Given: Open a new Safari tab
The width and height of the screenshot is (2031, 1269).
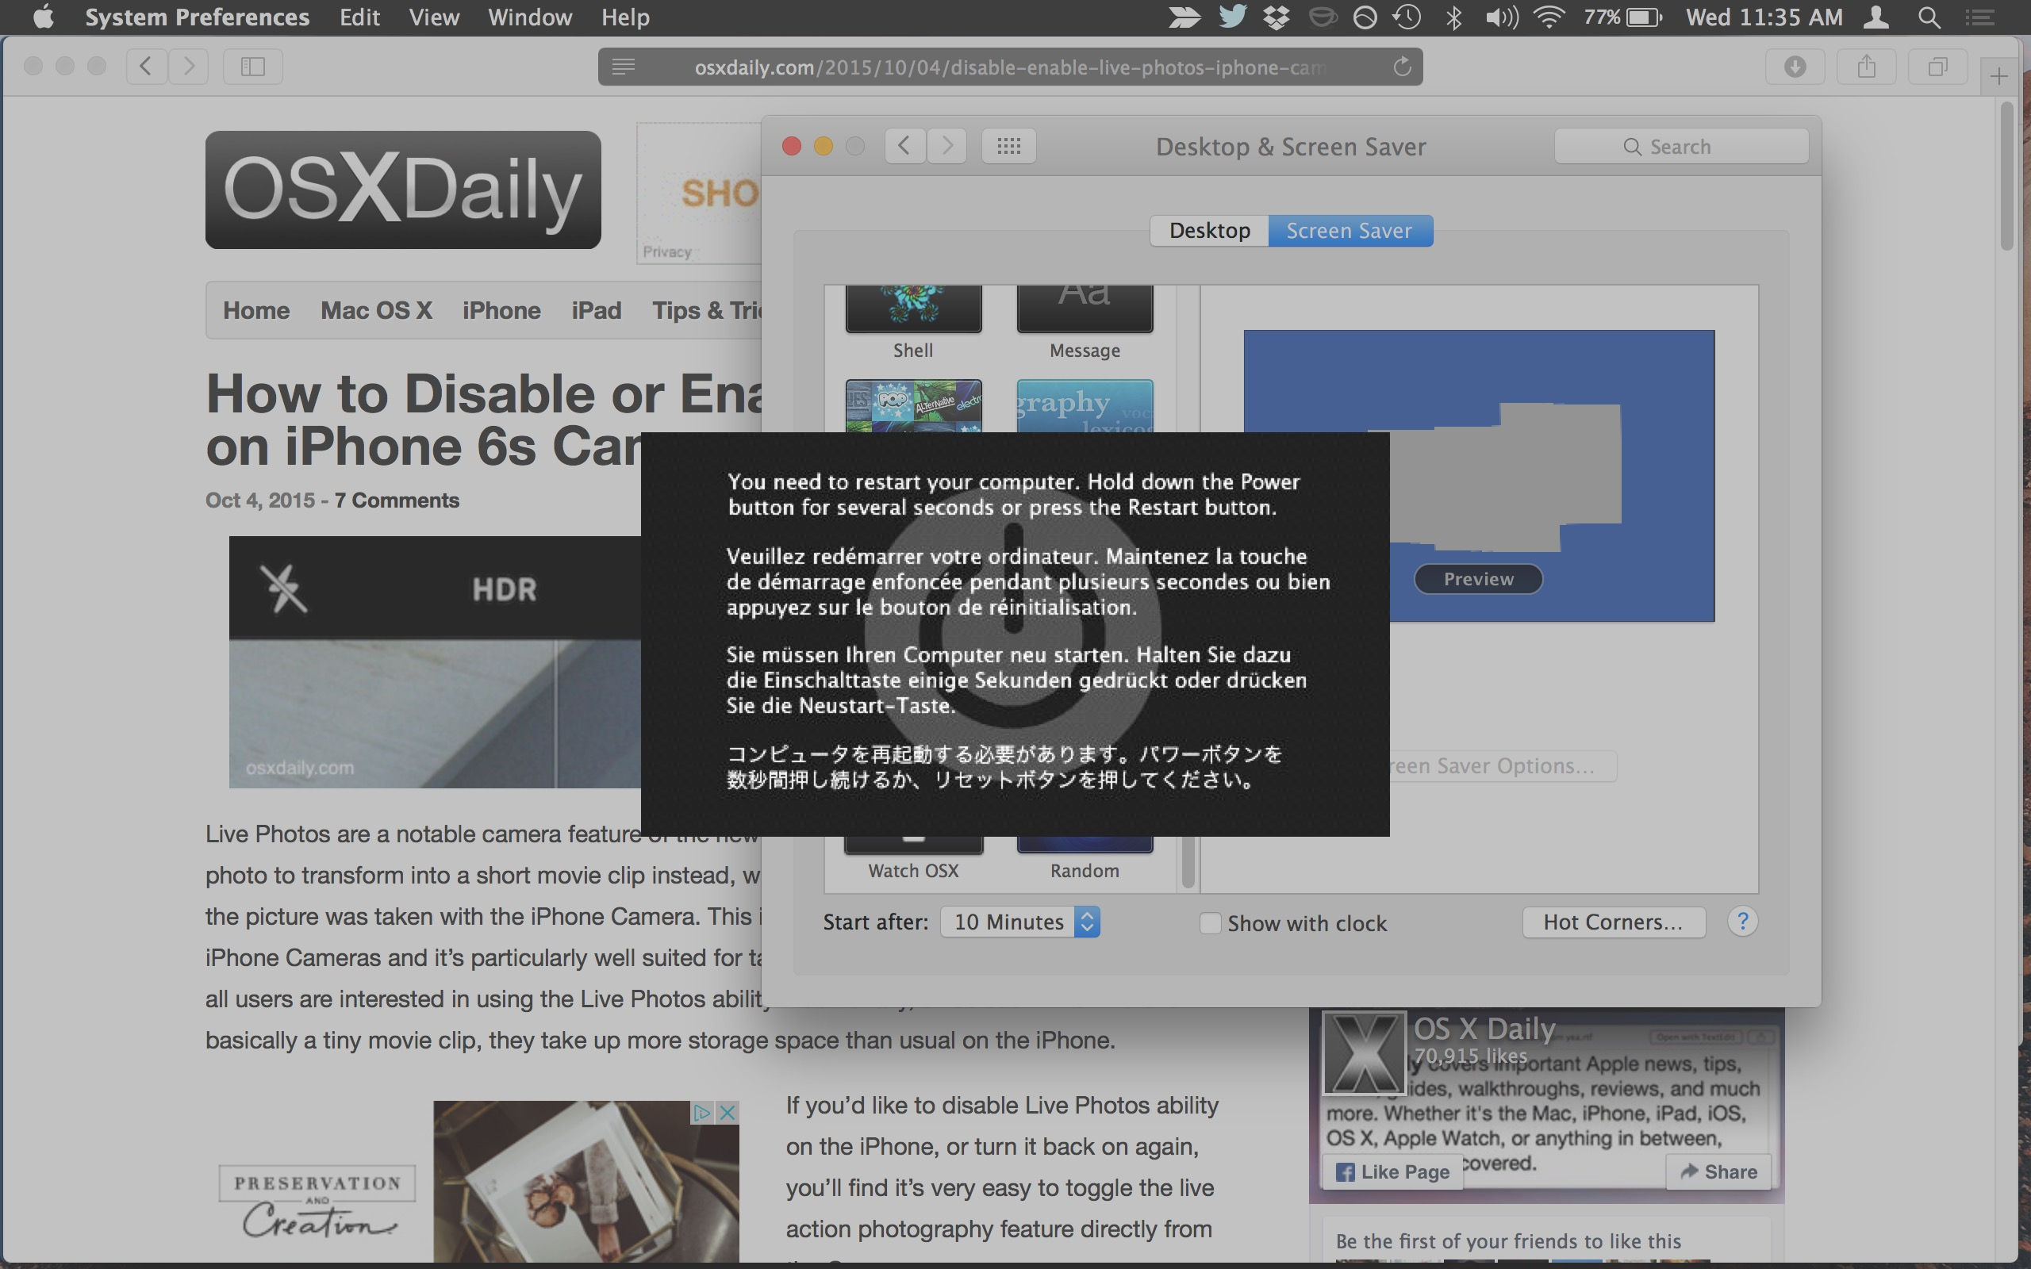Looking at the screenshot, I should [x=1999, y=76].
